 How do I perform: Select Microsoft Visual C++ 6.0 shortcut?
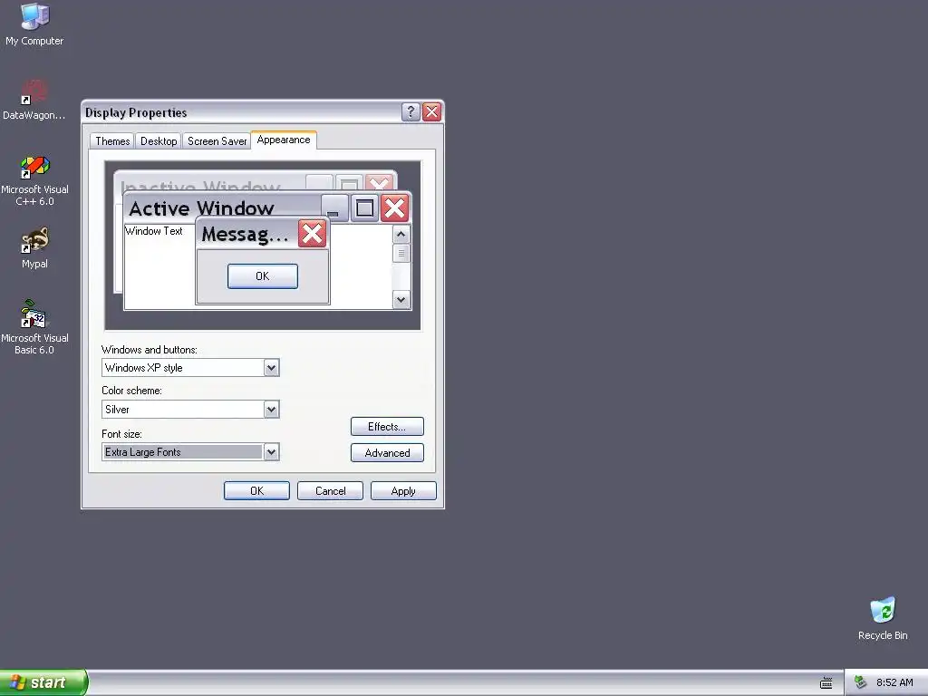pos(34,180)
